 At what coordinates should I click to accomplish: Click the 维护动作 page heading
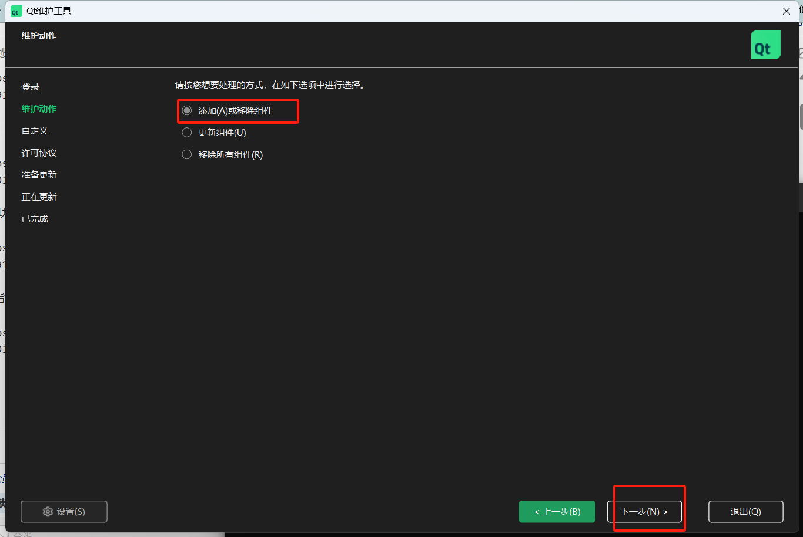[39, 36]
